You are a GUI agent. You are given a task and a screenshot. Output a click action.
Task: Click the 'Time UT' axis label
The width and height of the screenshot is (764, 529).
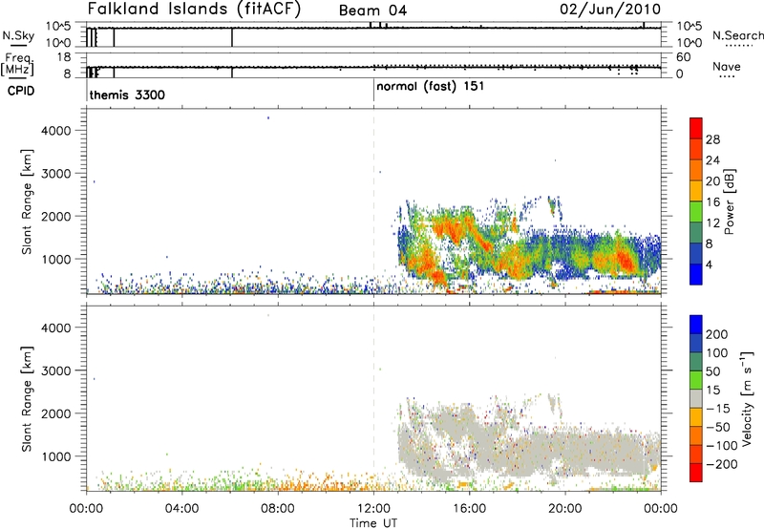(x=373, y=523)
